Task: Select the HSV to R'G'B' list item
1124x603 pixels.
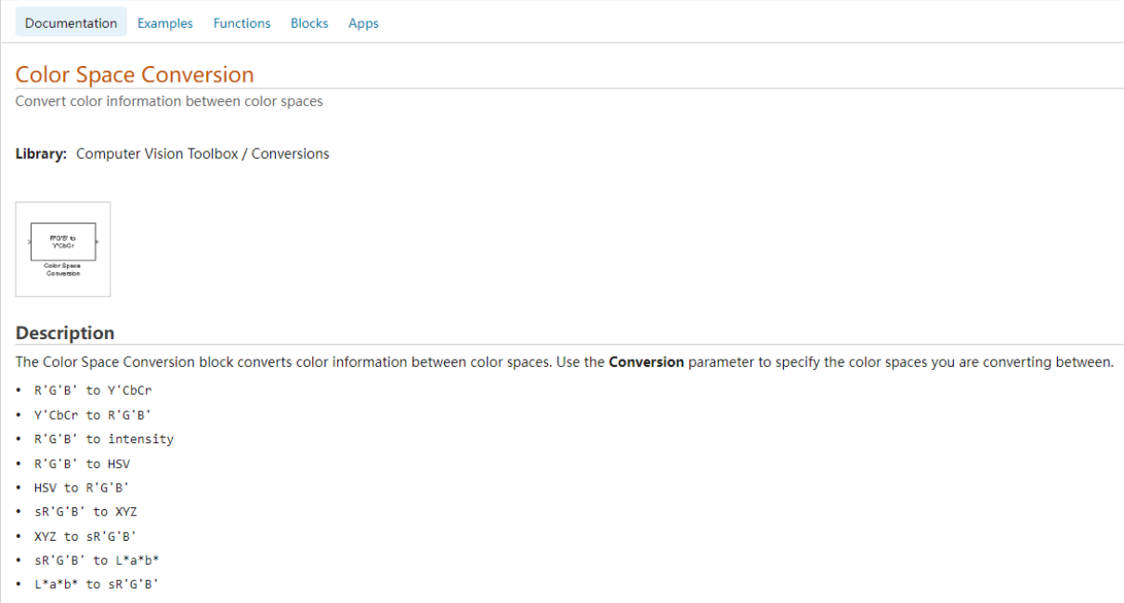Action: [x=82, y=487]
